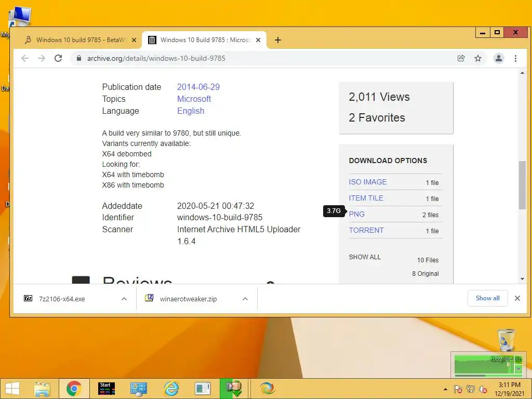The height and width of the screenshot is (399, 532).
Task: Open the Start screen tile app on taskbar
Action: (x=106, y=389)
